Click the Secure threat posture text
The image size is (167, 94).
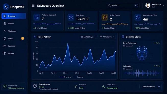(41, 87)
